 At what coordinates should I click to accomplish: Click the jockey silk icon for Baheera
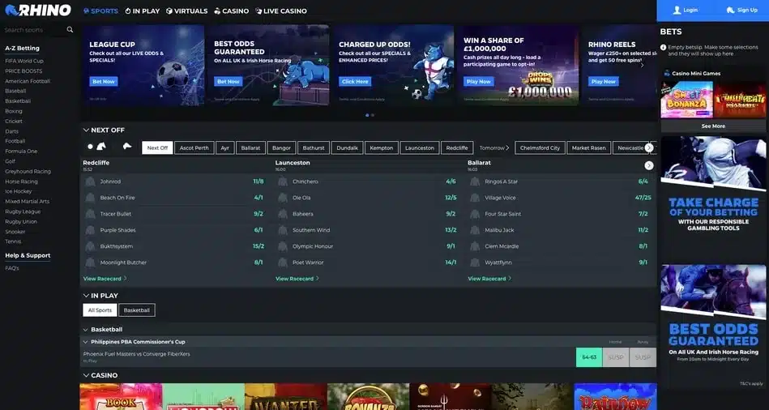click(x=283, y=214)
